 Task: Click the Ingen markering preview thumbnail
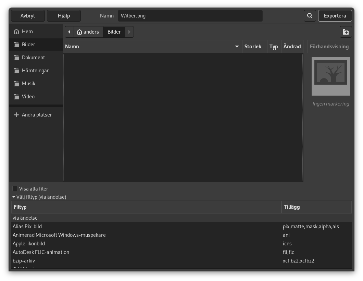tap(330, 76)
